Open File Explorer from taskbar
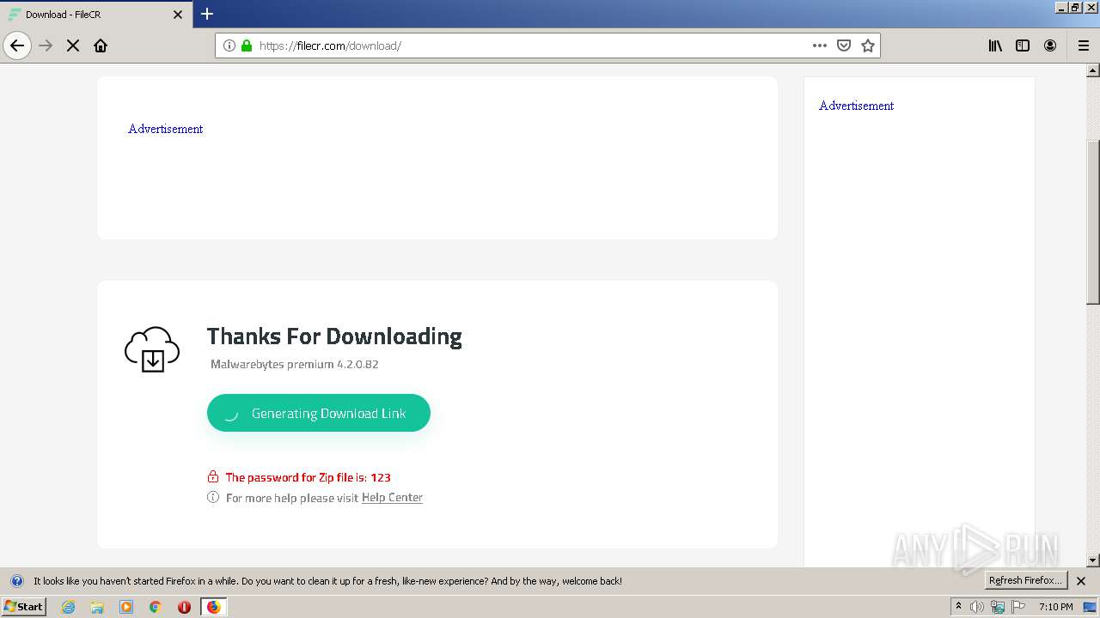 (97, 607)
